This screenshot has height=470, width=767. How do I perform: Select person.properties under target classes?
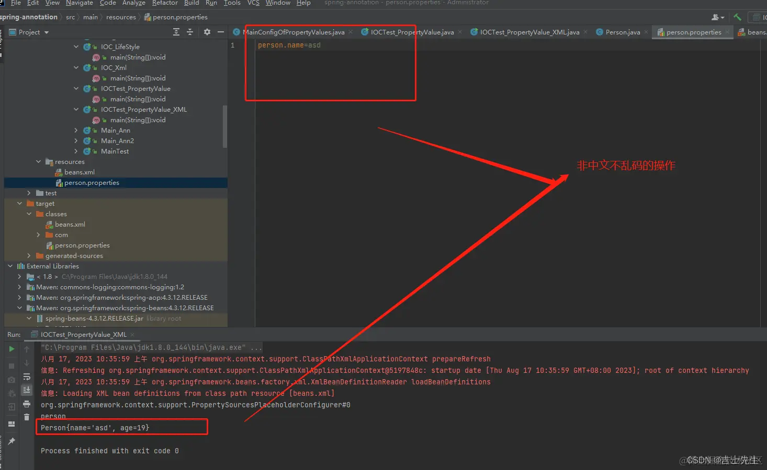point(82,245)
